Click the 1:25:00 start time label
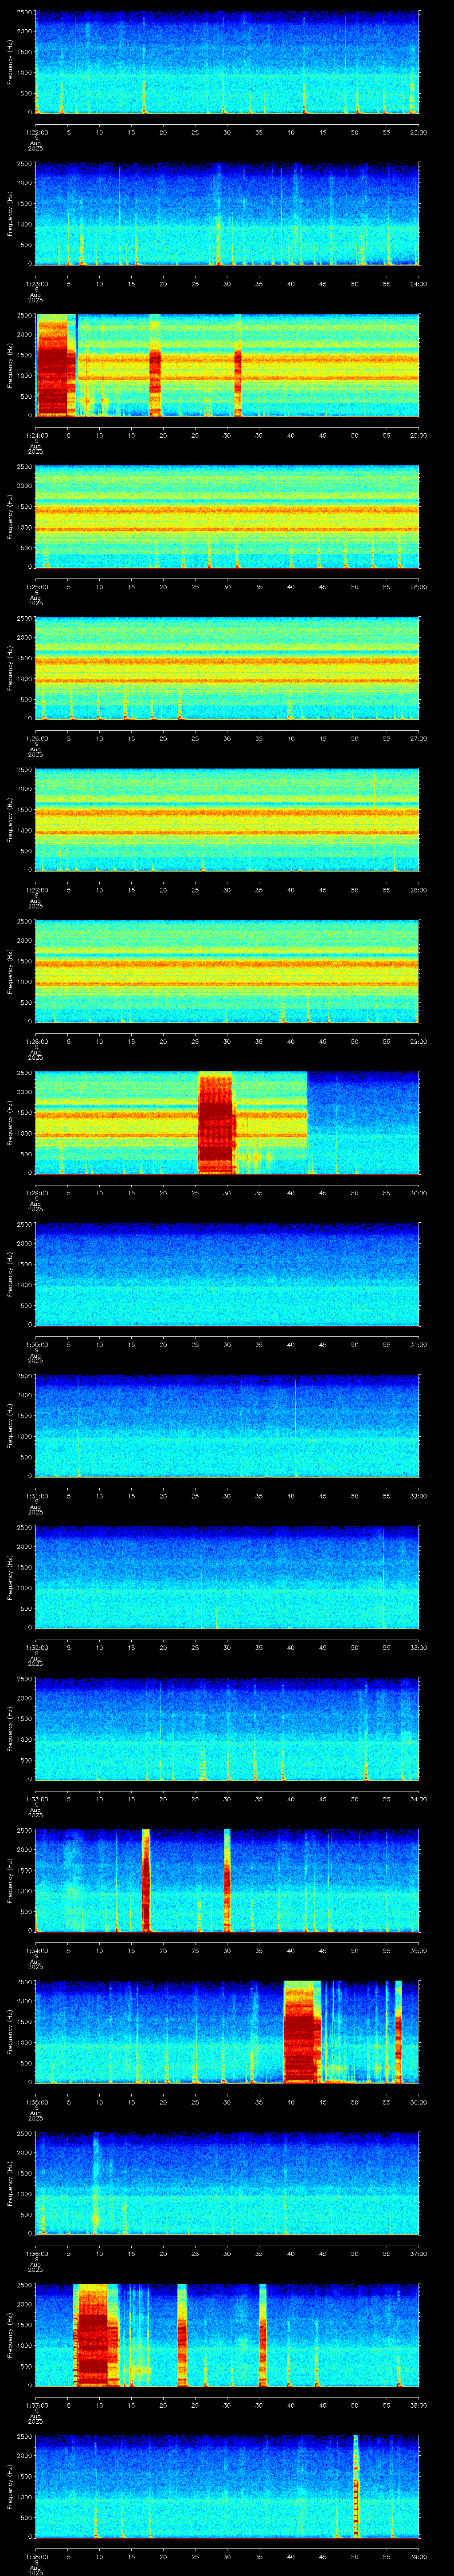454x2576 pixels. 36,587
